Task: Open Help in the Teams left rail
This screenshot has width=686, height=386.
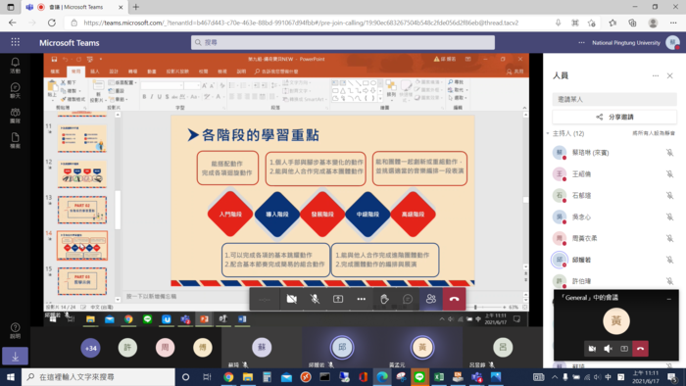Action: 16,330
